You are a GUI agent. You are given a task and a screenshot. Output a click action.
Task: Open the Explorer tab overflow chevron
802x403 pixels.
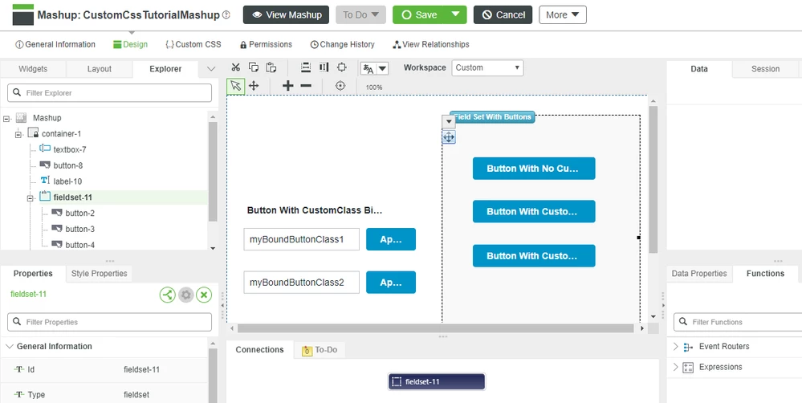[210, 68]
